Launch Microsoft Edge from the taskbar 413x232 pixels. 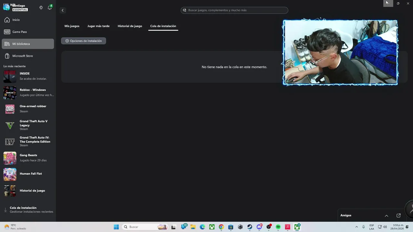pyautogui.click(x=202, y=227)
